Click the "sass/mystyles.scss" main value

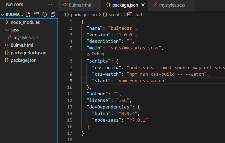tap(135, 48)
